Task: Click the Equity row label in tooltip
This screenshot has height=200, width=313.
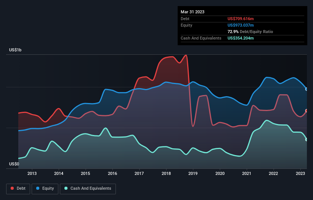Action: point(186,25)
